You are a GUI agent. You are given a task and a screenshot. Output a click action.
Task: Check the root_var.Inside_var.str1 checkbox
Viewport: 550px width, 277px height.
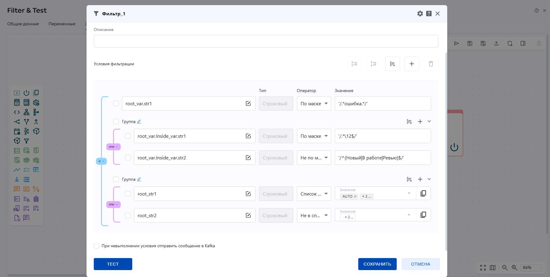[x=128, y=136]
